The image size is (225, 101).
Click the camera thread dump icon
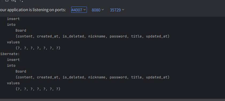coord(13,1)
